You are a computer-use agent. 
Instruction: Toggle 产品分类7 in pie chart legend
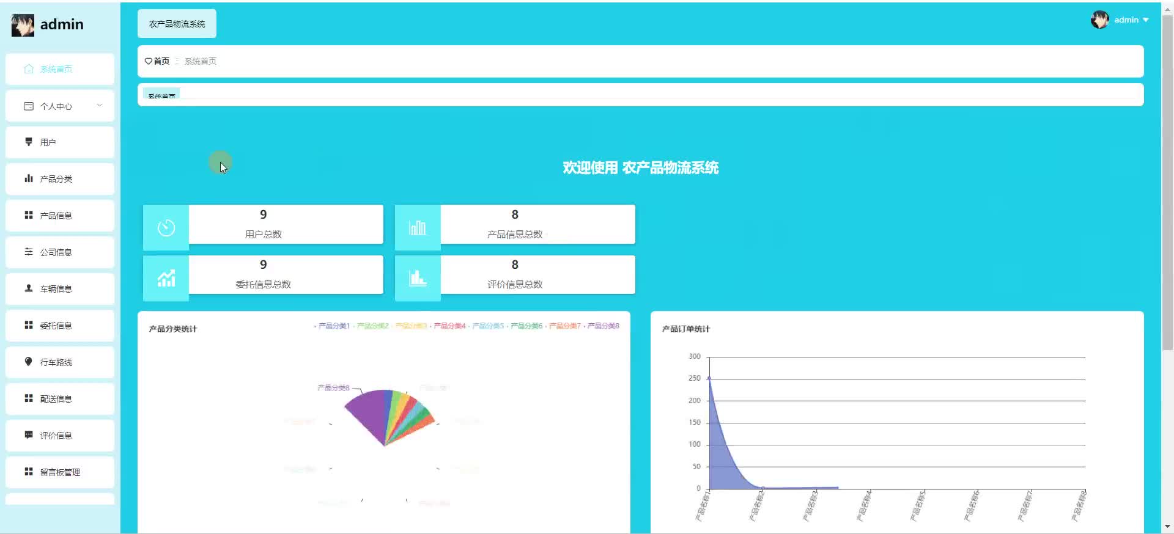coord(563,326)
